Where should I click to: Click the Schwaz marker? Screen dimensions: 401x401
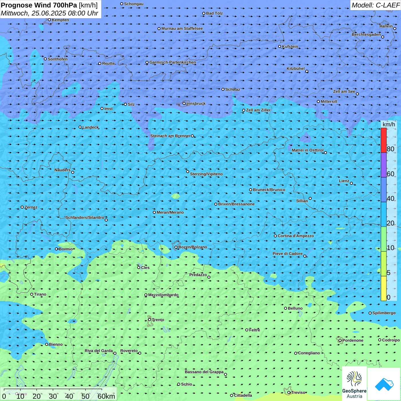(223, 89)
